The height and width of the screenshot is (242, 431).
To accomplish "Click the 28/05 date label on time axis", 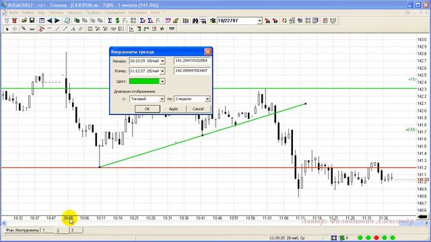I will 68,218.
